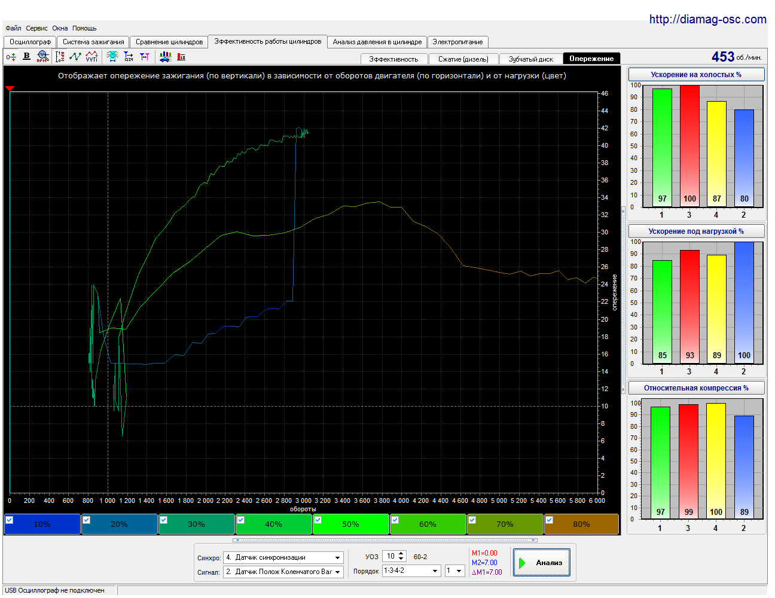Click the bold B toolbar icon

point(26,56)
